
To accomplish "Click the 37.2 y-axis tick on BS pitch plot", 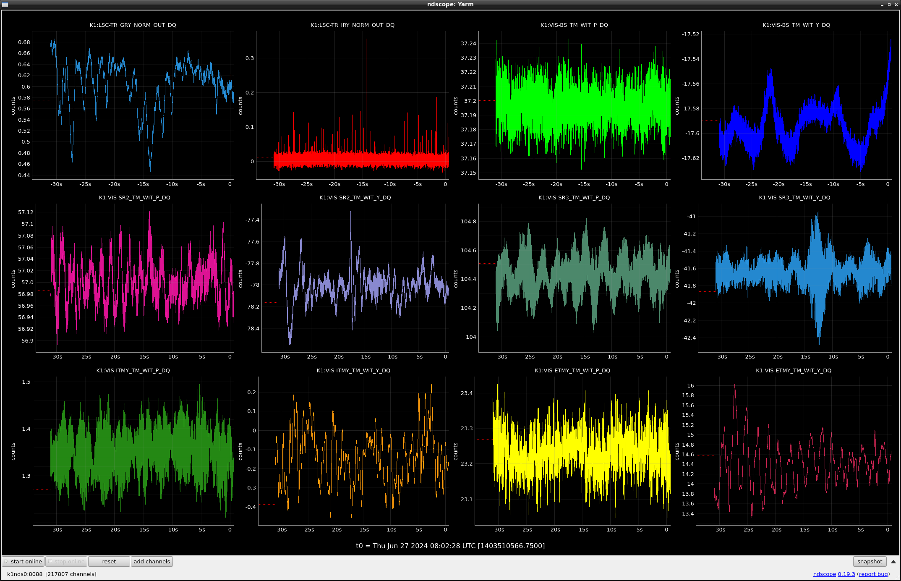I will click(470, 101).
